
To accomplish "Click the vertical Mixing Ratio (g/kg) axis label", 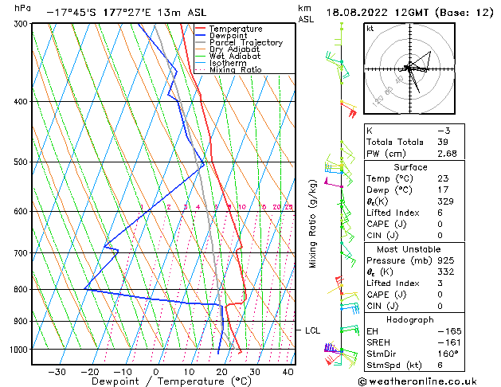I will (312, 224).
